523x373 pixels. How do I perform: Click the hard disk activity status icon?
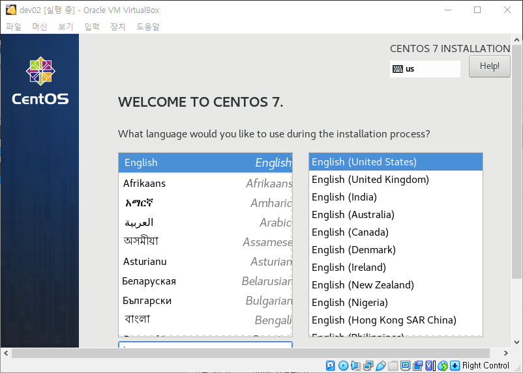(x=330, y=365)
